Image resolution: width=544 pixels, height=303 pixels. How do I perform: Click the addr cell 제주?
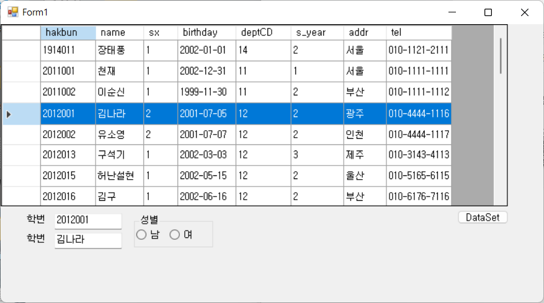pos(365,155)
